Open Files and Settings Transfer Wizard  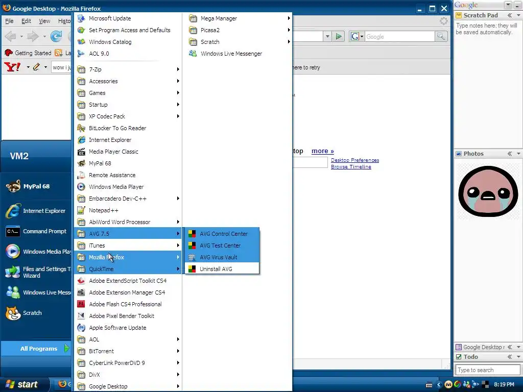[36, 272]
